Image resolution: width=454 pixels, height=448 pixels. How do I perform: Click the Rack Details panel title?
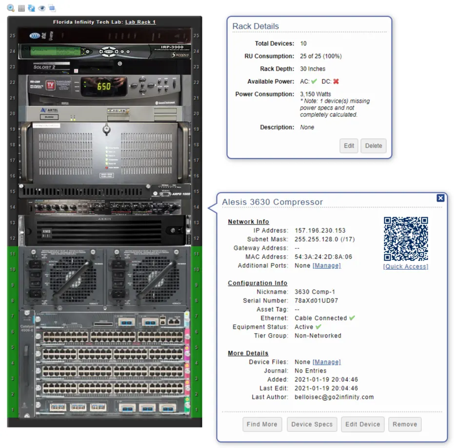pos(256,26)
